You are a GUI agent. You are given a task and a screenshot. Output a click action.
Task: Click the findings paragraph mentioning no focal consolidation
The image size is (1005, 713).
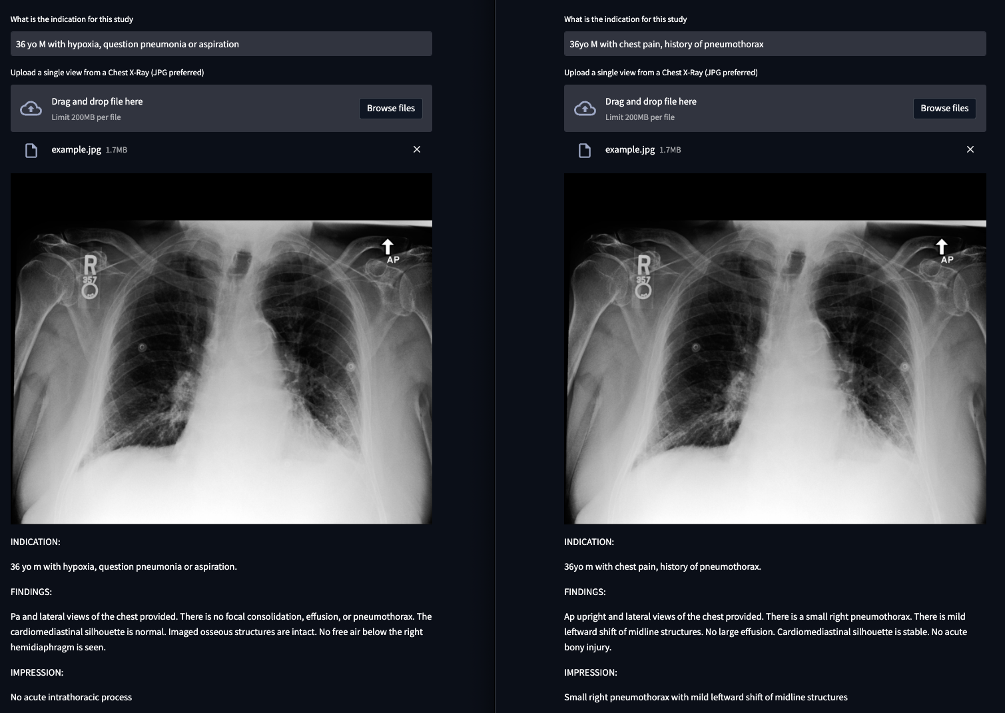click(x=221, y=632)
